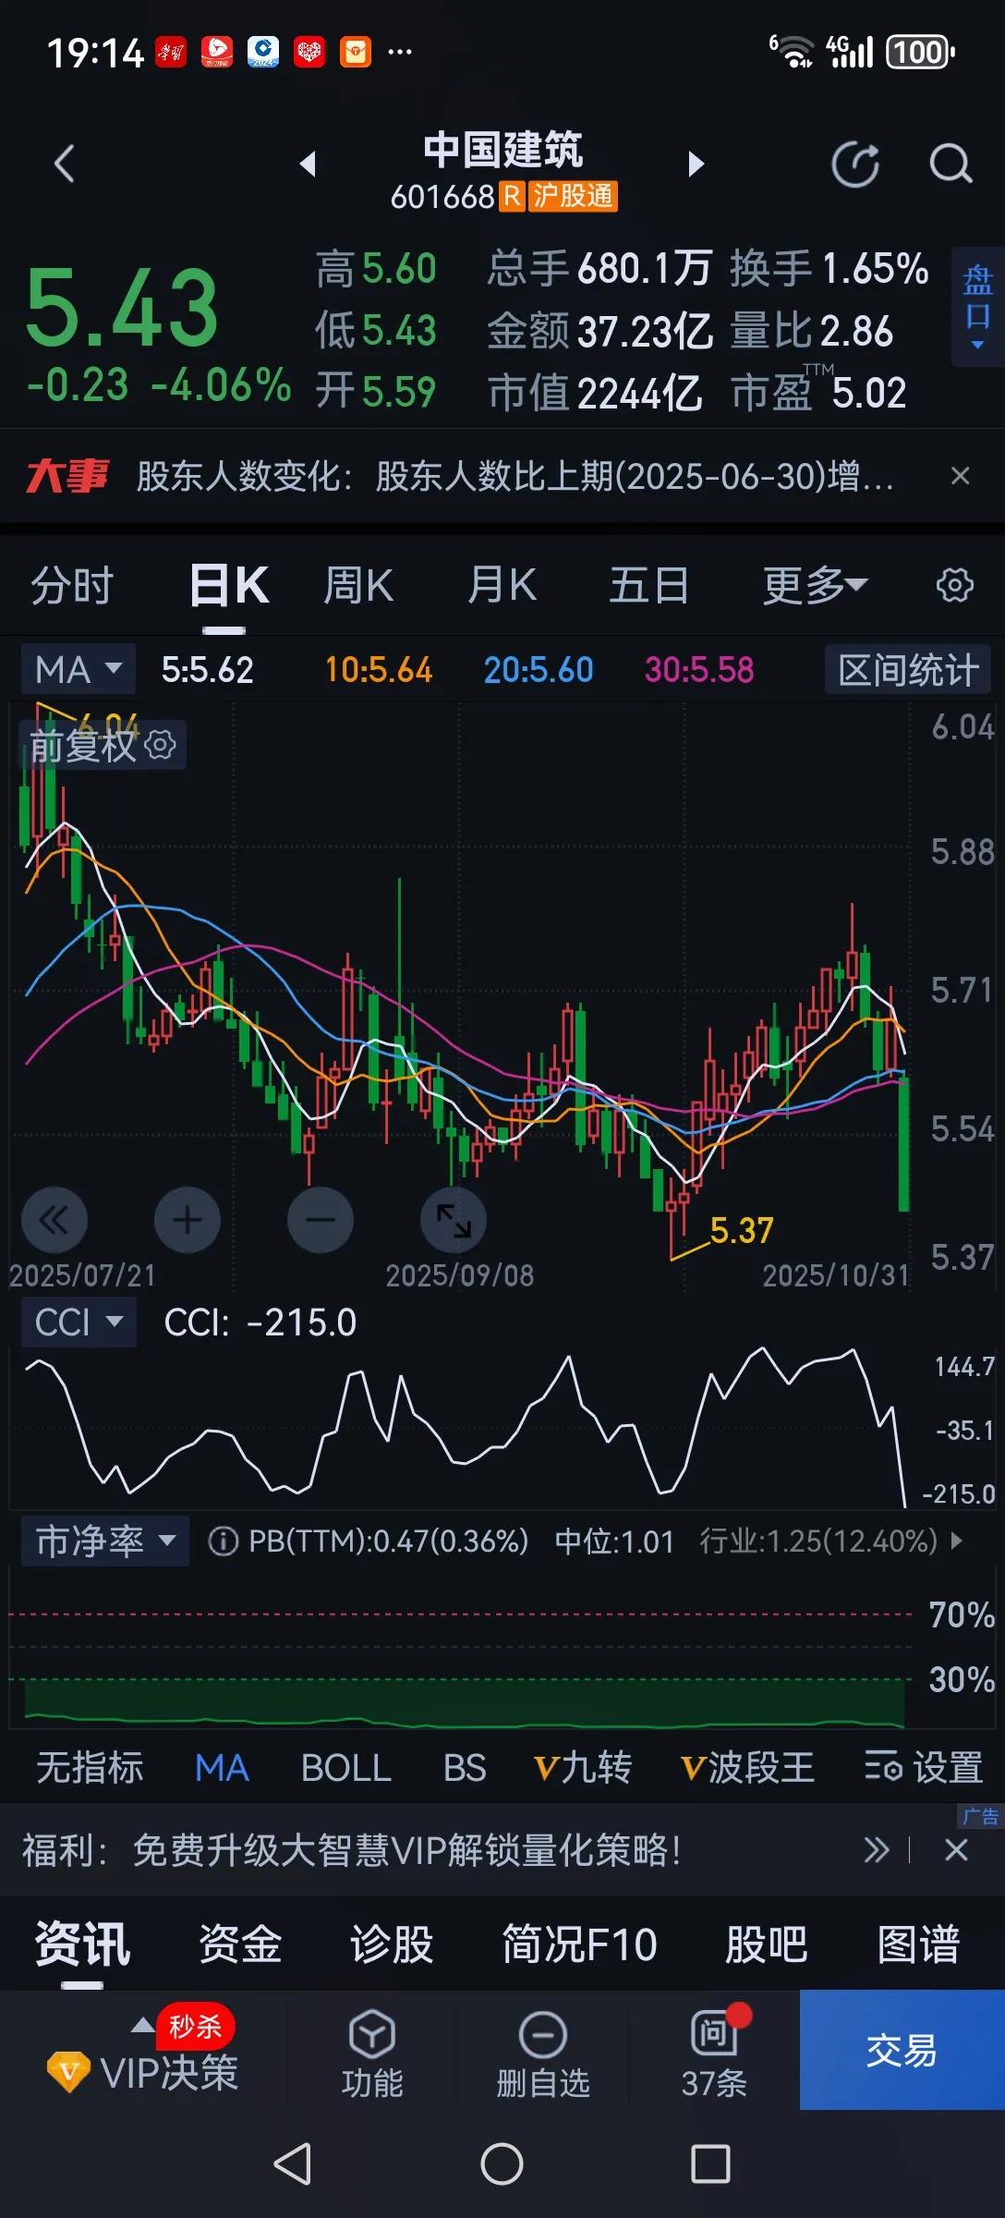Select the 日K chart tab

pos(228,586)
